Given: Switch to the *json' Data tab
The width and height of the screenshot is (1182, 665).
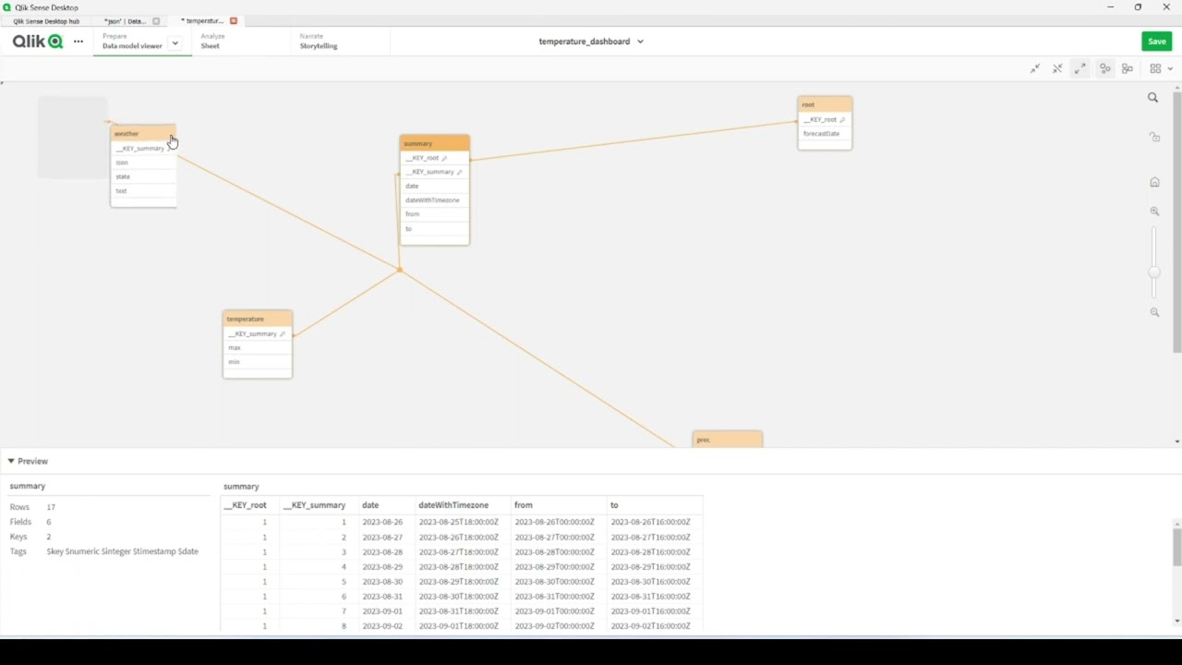Looking at the screenshot, I should click(124, 21).
